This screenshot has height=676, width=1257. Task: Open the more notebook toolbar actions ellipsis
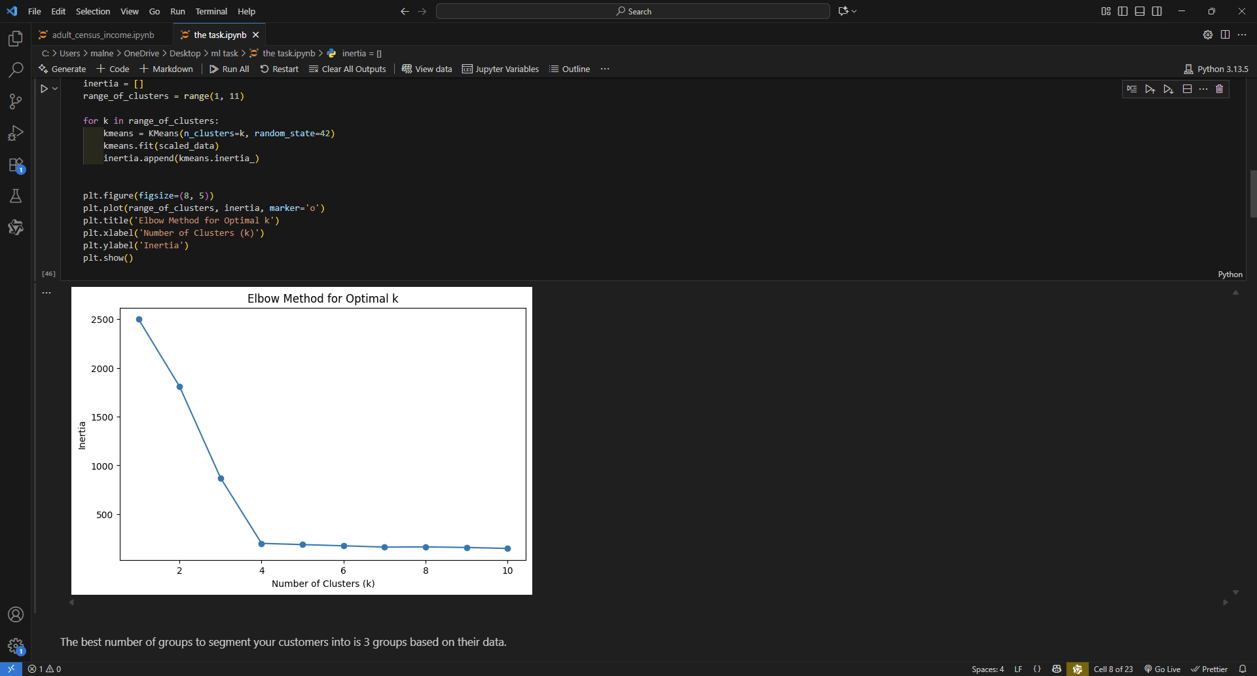(x=605, y=69)
